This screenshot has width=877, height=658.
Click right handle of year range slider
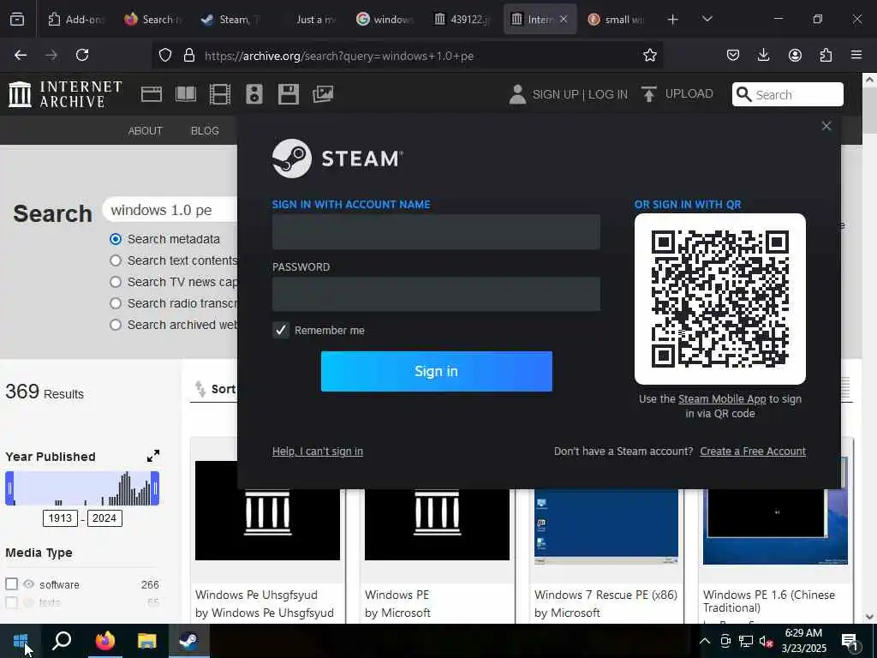click(x=155, y=488)
